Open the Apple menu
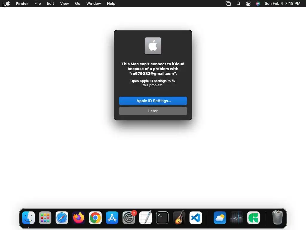 click(8, 4)
